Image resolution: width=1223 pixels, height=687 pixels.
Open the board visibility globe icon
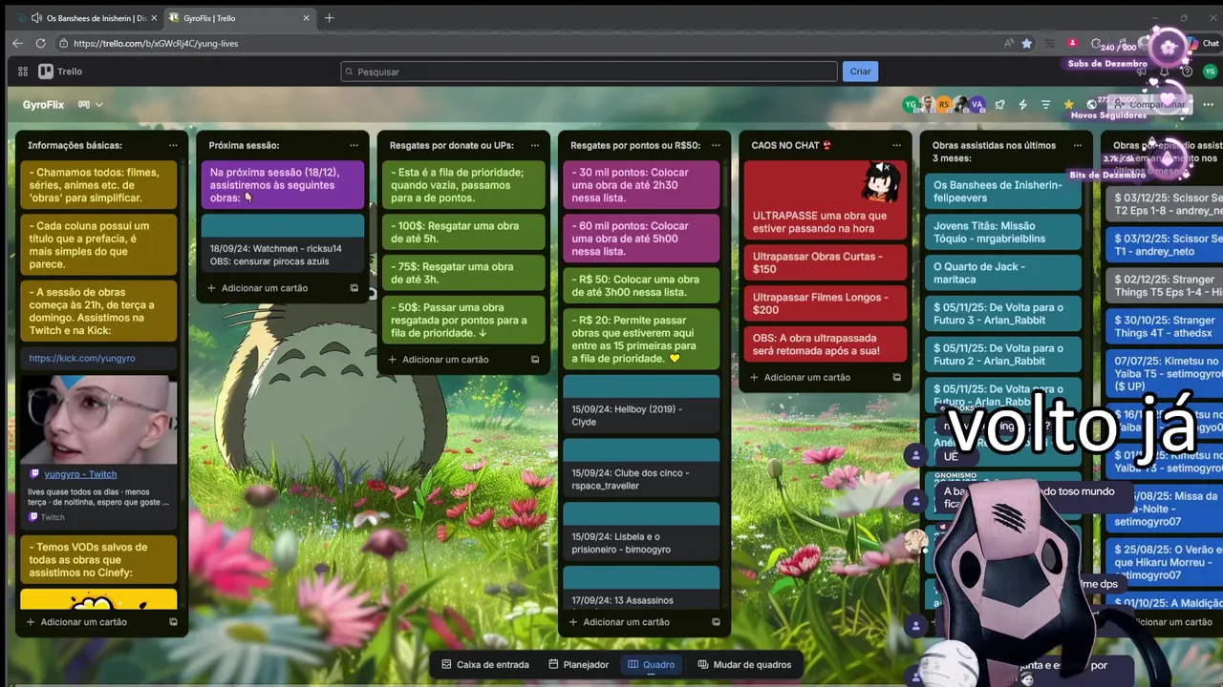1092,105
